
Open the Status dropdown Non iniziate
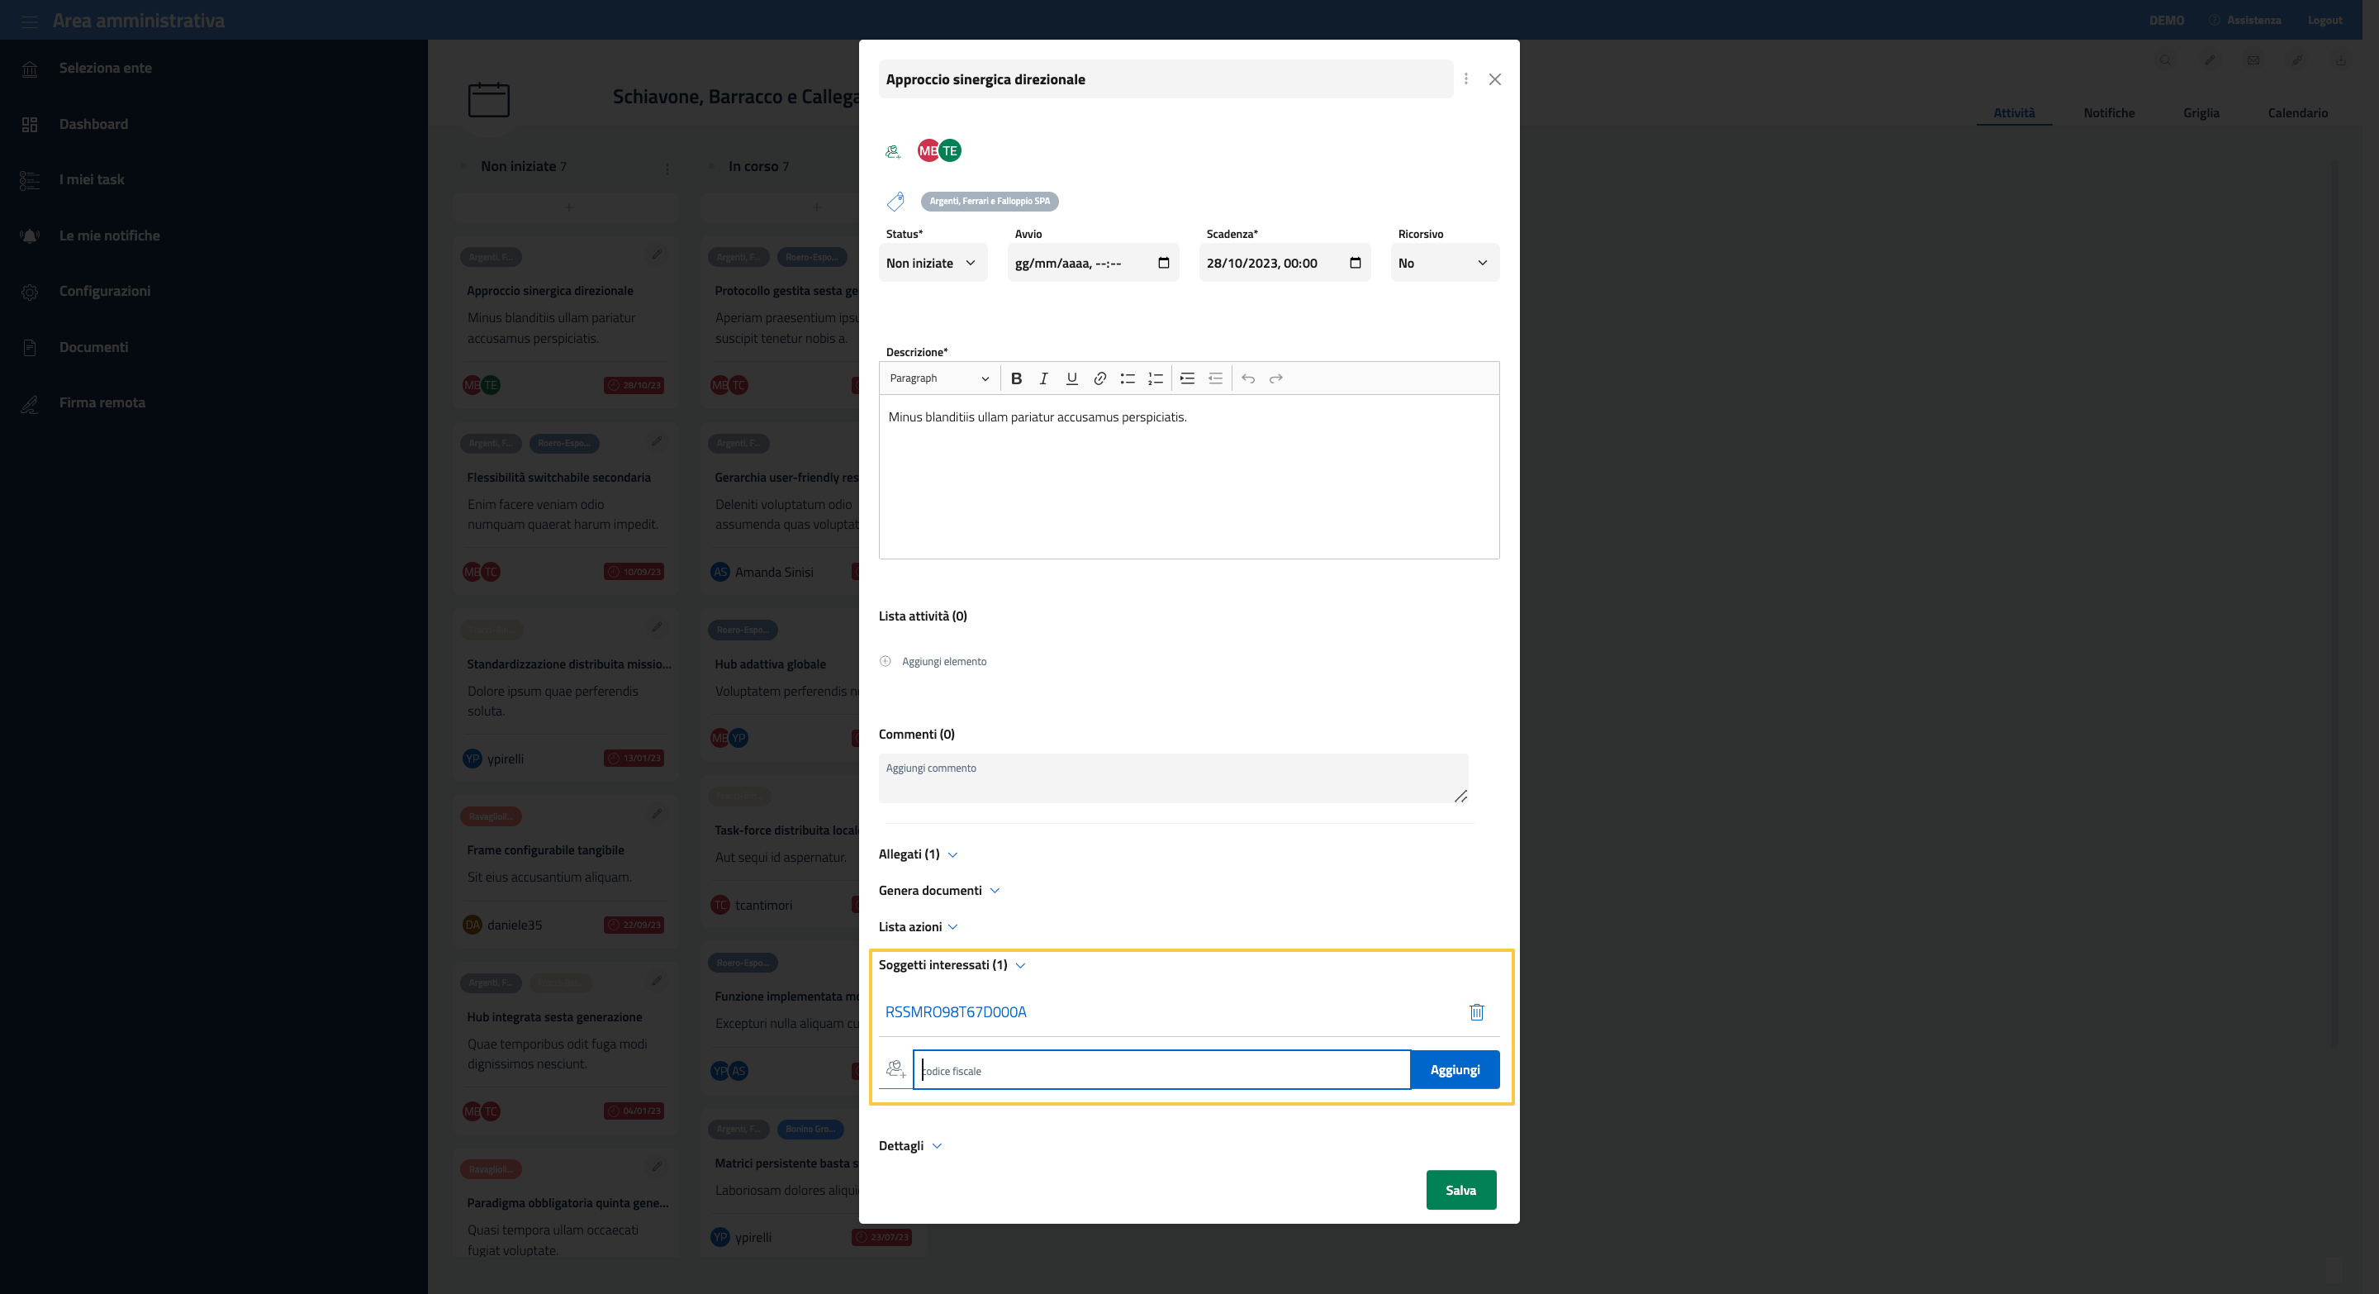pyautogui.click(x=931, y=264)
